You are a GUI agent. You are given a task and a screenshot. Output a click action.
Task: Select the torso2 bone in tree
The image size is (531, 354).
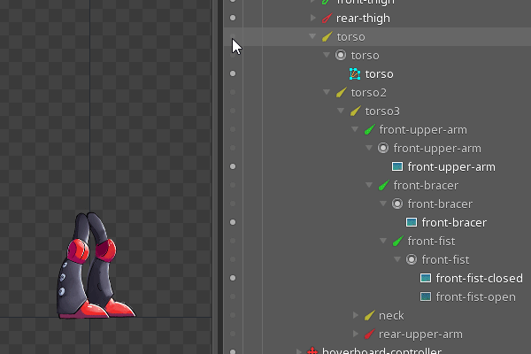(368, 93)
